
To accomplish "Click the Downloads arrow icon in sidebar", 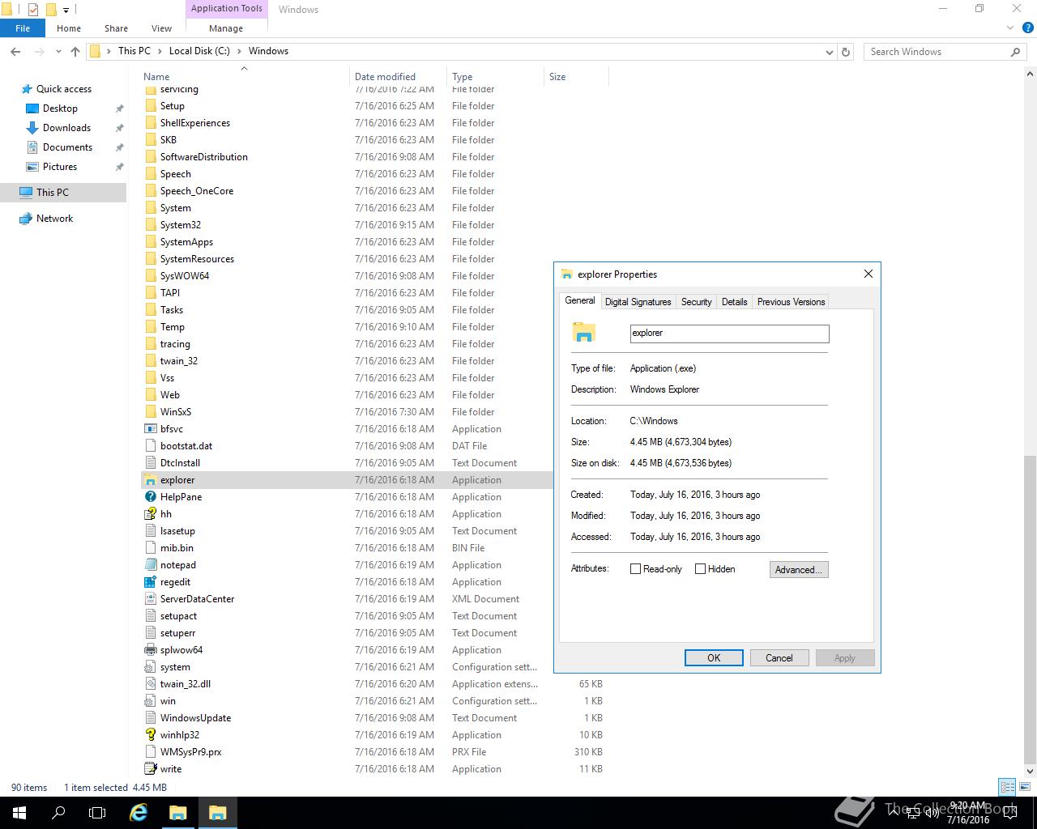I will 32,128.
